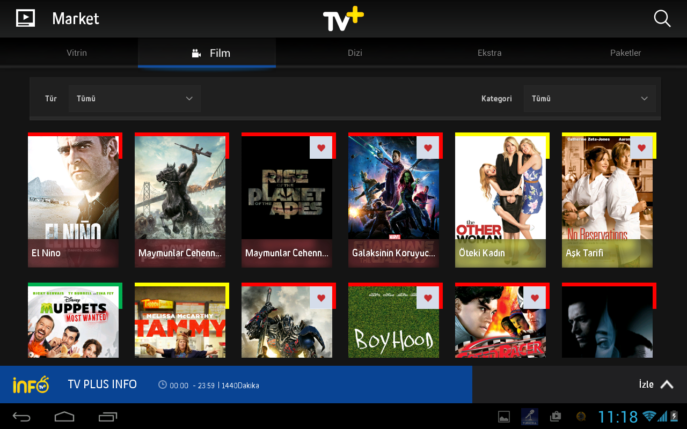Go to the Paketler tab
The height and width of the screenshot is (429, 687).
(626, 53)
